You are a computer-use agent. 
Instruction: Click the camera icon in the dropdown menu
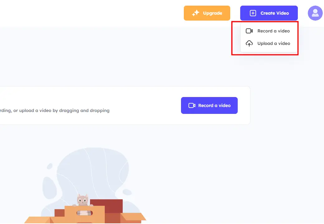[249, 31]
